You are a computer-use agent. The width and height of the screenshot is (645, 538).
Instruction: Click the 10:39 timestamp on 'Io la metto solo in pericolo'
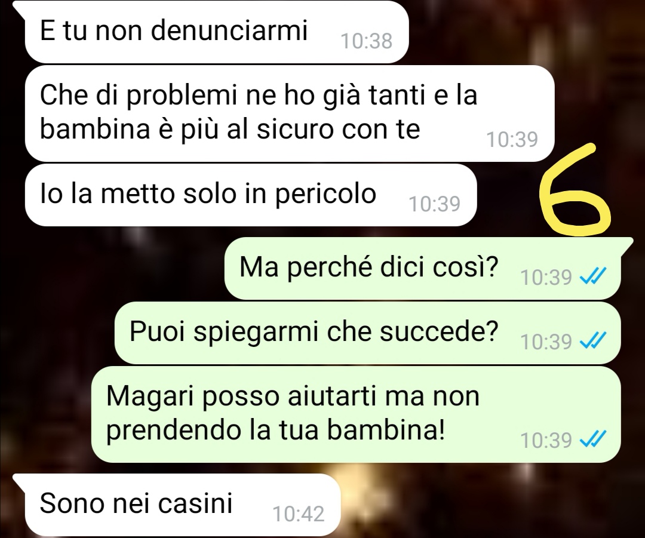pos(434,204)
